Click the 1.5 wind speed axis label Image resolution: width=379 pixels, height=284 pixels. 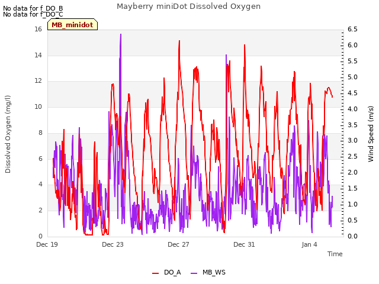pos(352,188)
